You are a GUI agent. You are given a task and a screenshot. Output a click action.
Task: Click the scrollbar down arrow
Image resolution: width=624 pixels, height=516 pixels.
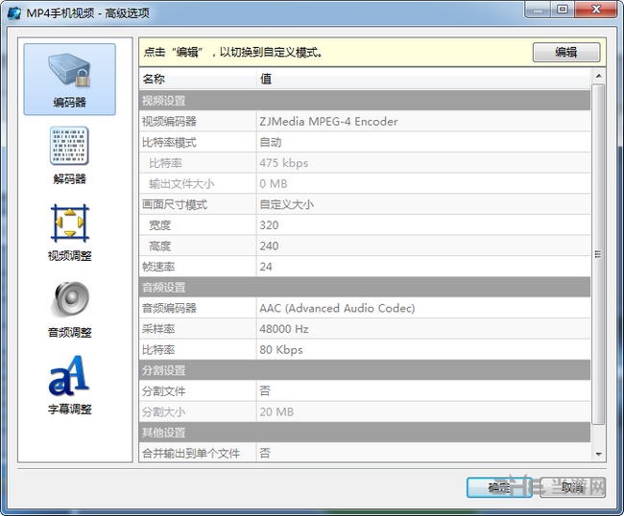(598, 454)
